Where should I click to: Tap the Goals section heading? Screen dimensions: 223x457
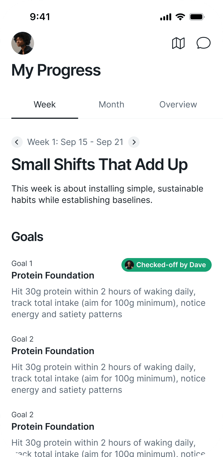(x=28, y=237)
